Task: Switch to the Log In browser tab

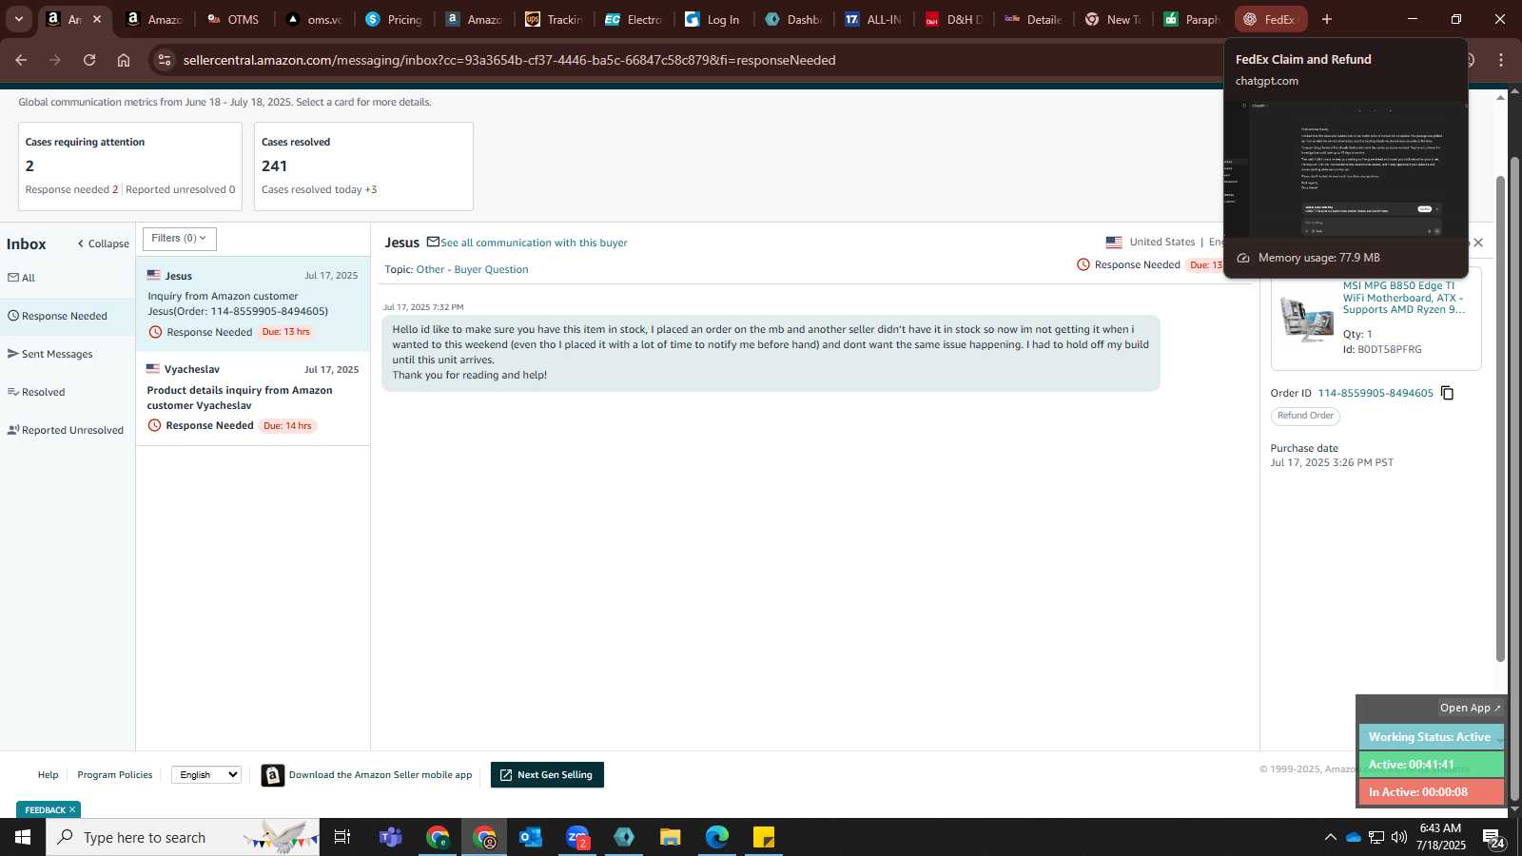Action: pos(713,19)
